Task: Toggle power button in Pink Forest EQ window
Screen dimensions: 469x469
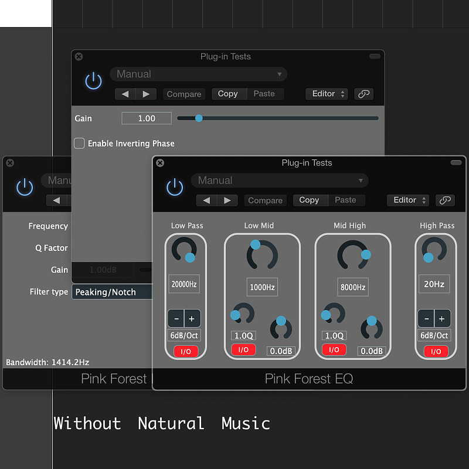Action: pyautogui.click(x=175, y=187)
